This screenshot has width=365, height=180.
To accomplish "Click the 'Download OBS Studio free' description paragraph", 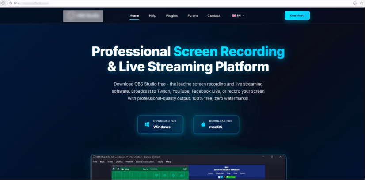I will (x=188, y=91).
